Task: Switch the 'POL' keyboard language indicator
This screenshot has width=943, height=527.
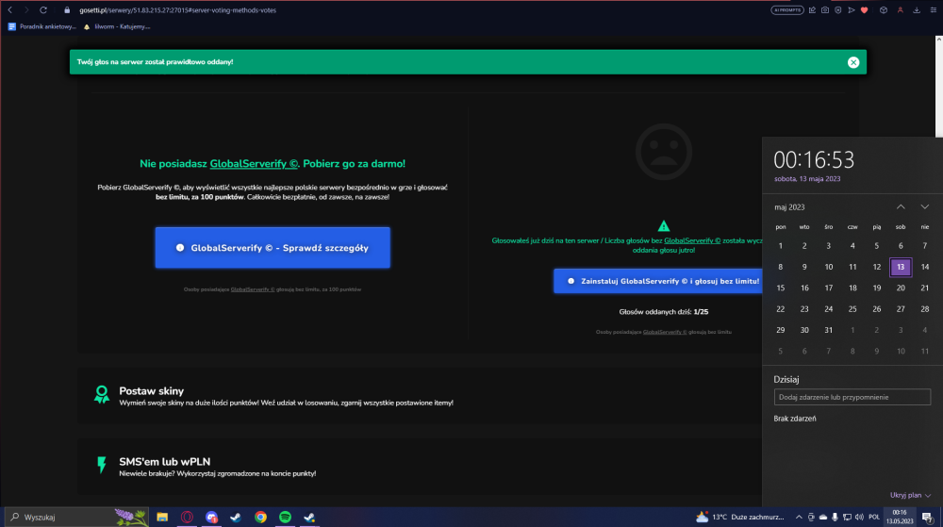Action: [874, 517]
